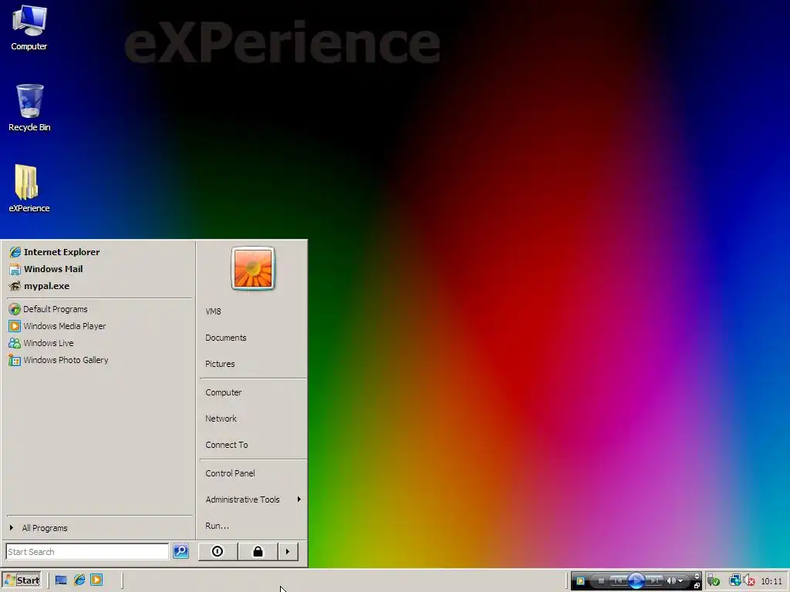Open the media player volume dropdown arrow
Screen dimensions: 790x592
680,581
